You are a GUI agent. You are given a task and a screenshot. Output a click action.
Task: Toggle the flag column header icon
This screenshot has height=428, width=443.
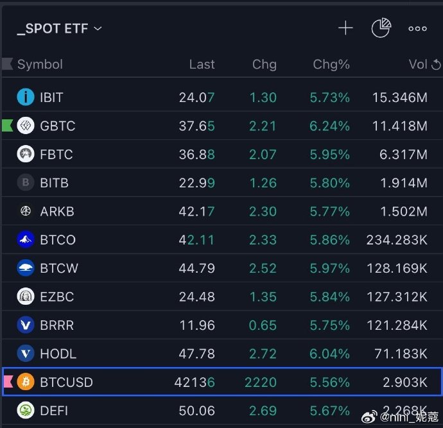point(7,64)
